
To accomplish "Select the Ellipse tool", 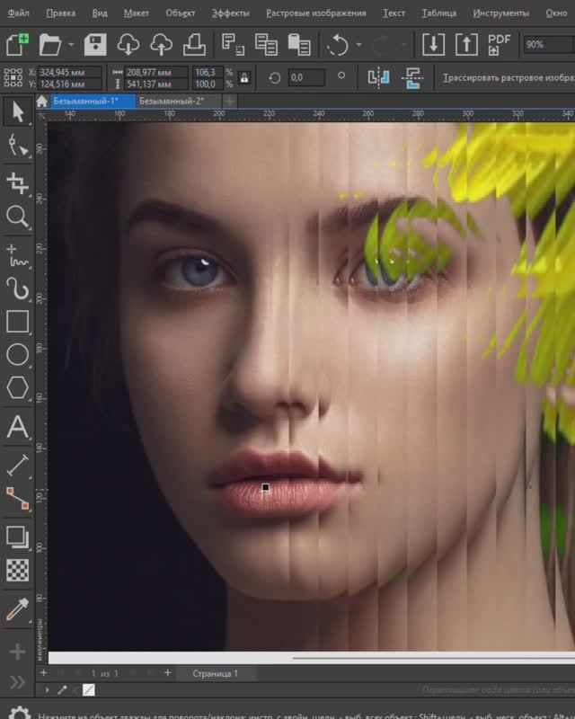I will pos(17,354).
